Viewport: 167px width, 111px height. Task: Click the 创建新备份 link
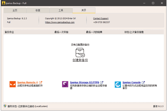80,60
